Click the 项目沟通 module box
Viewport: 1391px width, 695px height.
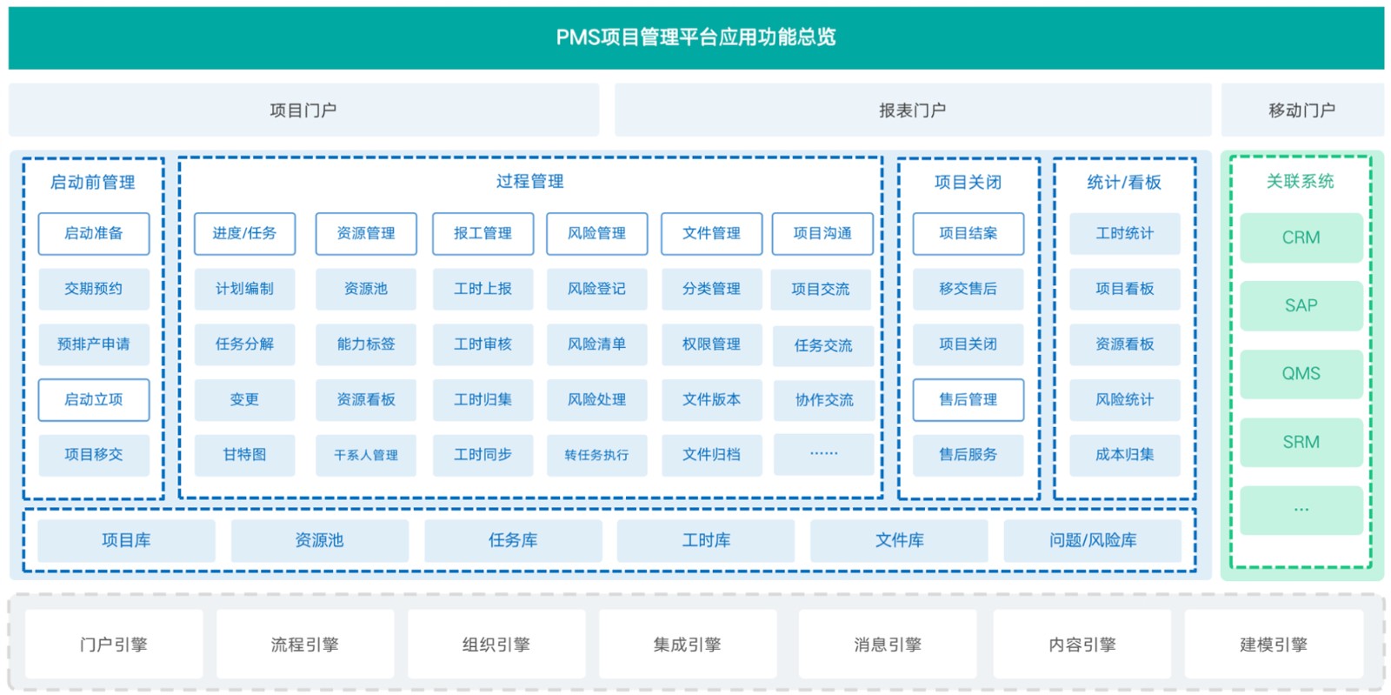(x=822, y=233)
